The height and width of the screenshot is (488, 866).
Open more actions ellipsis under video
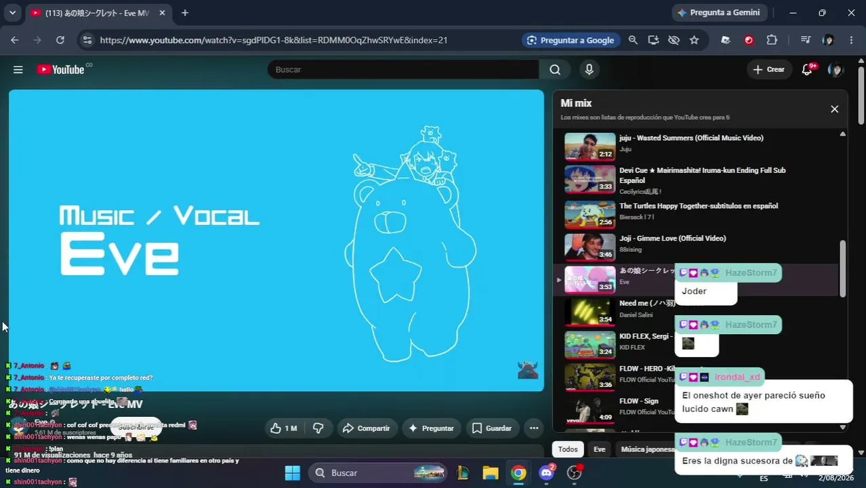(534, 428)
